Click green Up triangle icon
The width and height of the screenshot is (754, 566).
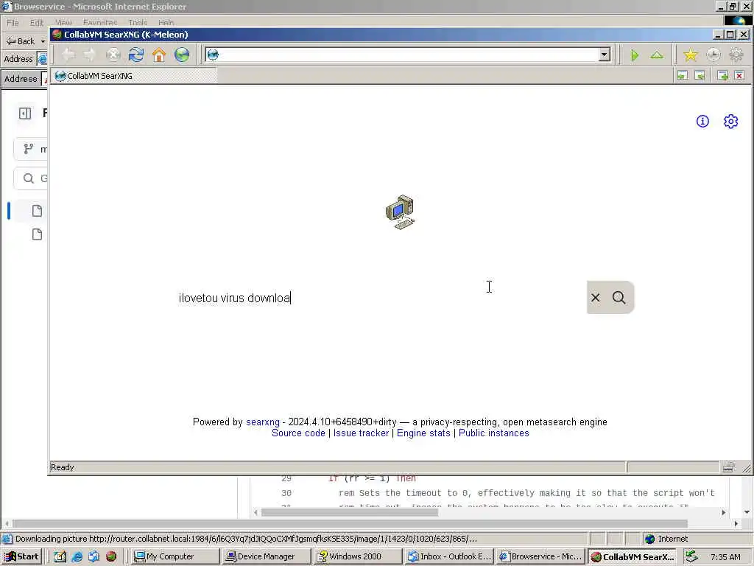(657, 55)
